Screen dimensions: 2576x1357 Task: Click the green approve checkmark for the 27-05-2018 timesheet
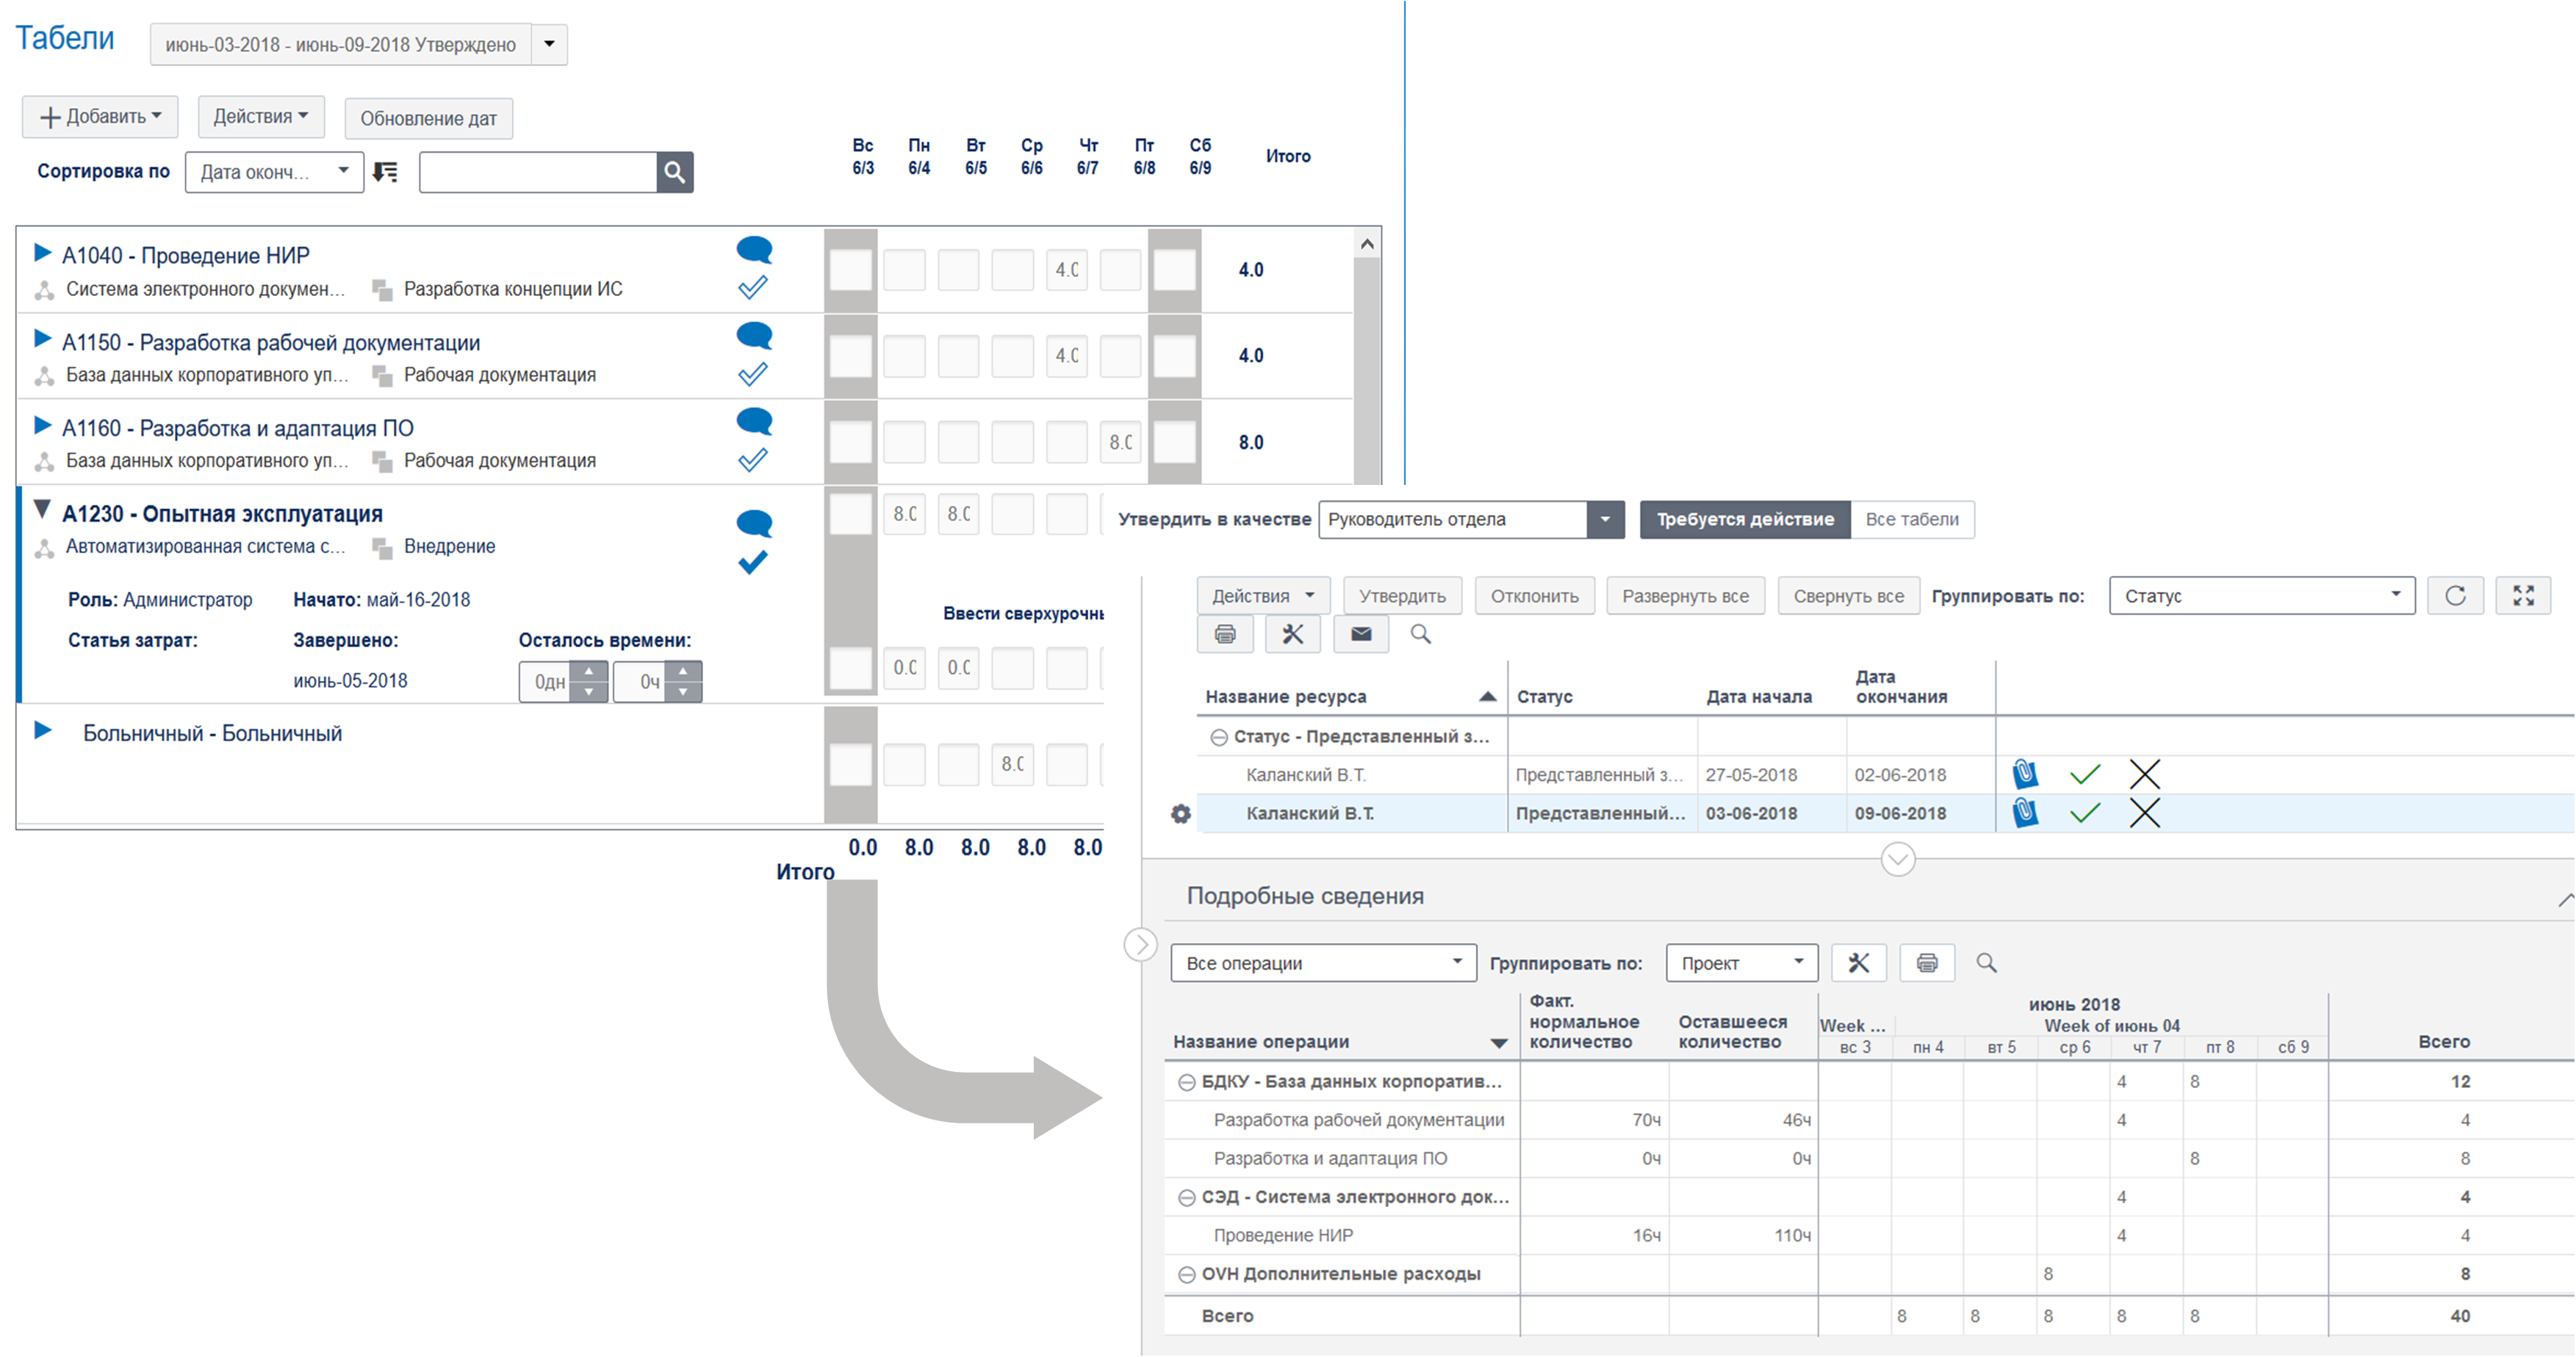point(2085,774)
